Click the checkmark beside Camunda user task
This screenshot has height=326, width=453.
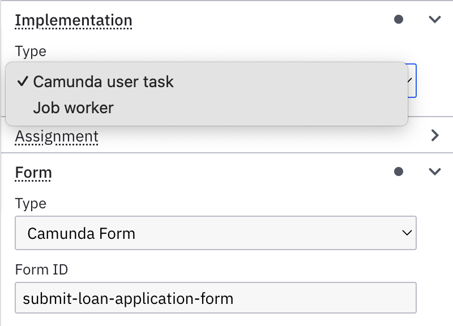tap(23, 81)
